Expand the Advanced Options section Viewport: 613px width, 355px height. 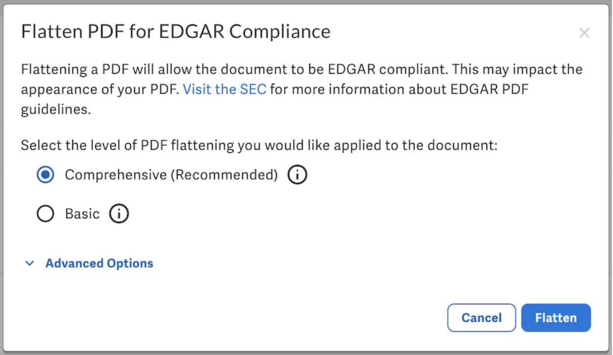tap(89, 264)
